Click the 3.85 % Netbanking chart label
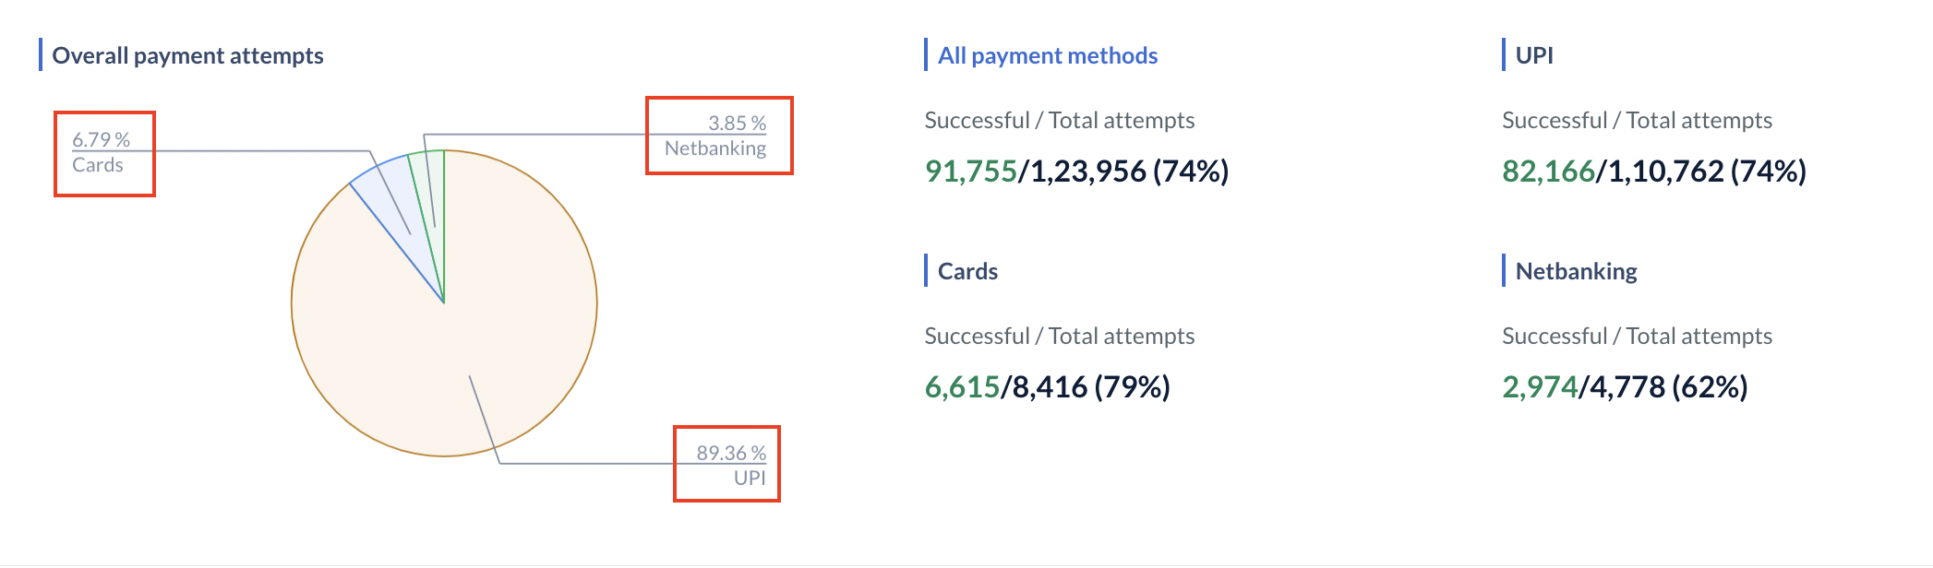The image size is (1933, 568). [716, 136]
